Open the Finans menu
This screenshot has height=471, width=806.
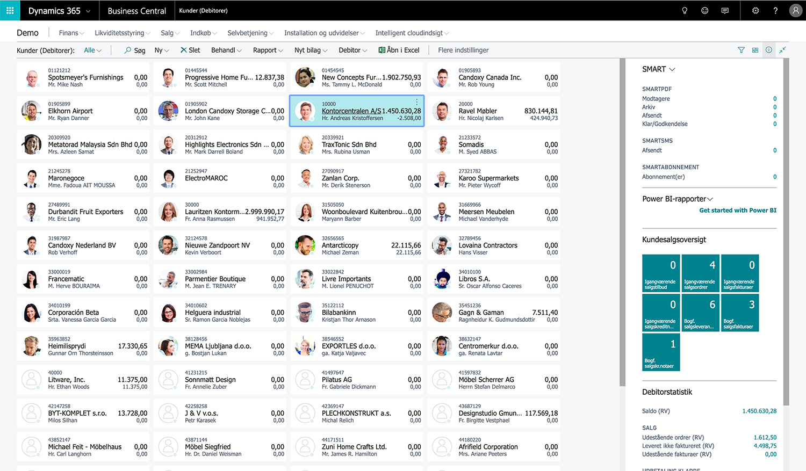[x=71, y=33]
